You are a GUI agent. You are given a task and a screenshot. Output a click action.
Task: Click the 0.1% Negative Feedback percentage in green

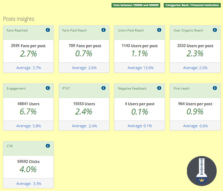139,112
